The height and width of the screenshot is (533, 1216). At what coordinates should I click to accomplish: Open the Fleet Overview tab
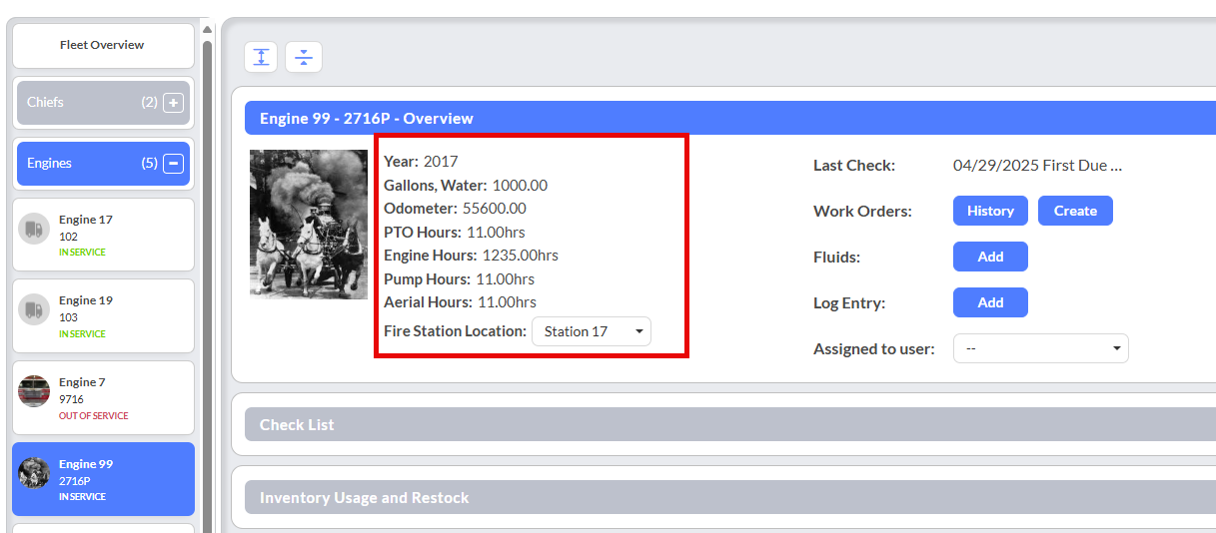point(102,46)
